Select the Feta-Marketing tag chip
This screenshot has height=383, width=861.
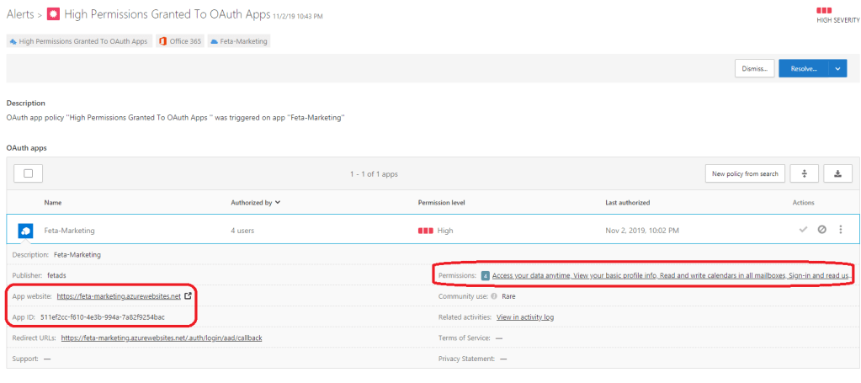(239, 40)
